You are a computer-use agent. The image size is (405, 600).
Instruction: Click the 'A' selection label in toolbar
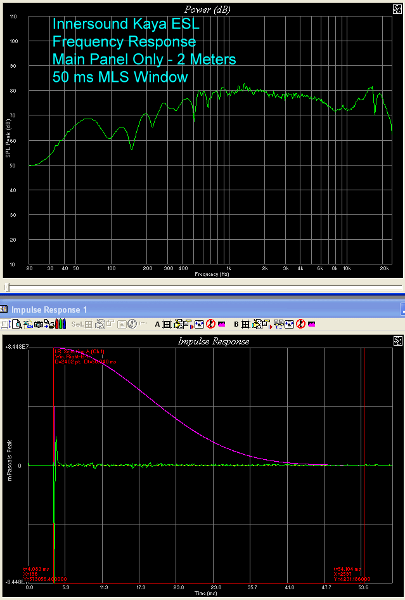pyautogui.click(x=158, y=325)
